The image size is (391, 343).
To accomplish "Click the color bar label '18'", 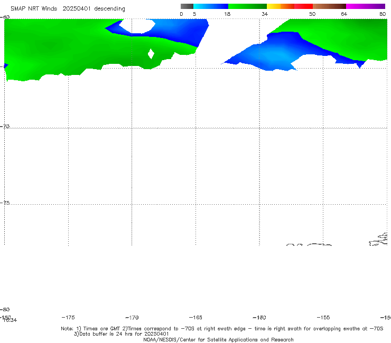I will click(x=227, y=14).
